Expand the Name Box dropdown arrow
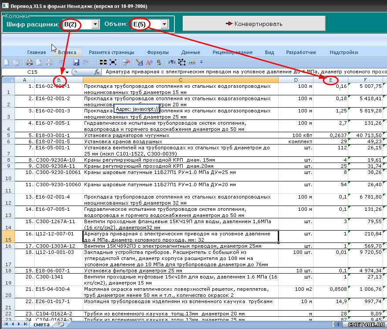This screenshot has height=329, width=387. coord(67,72)
